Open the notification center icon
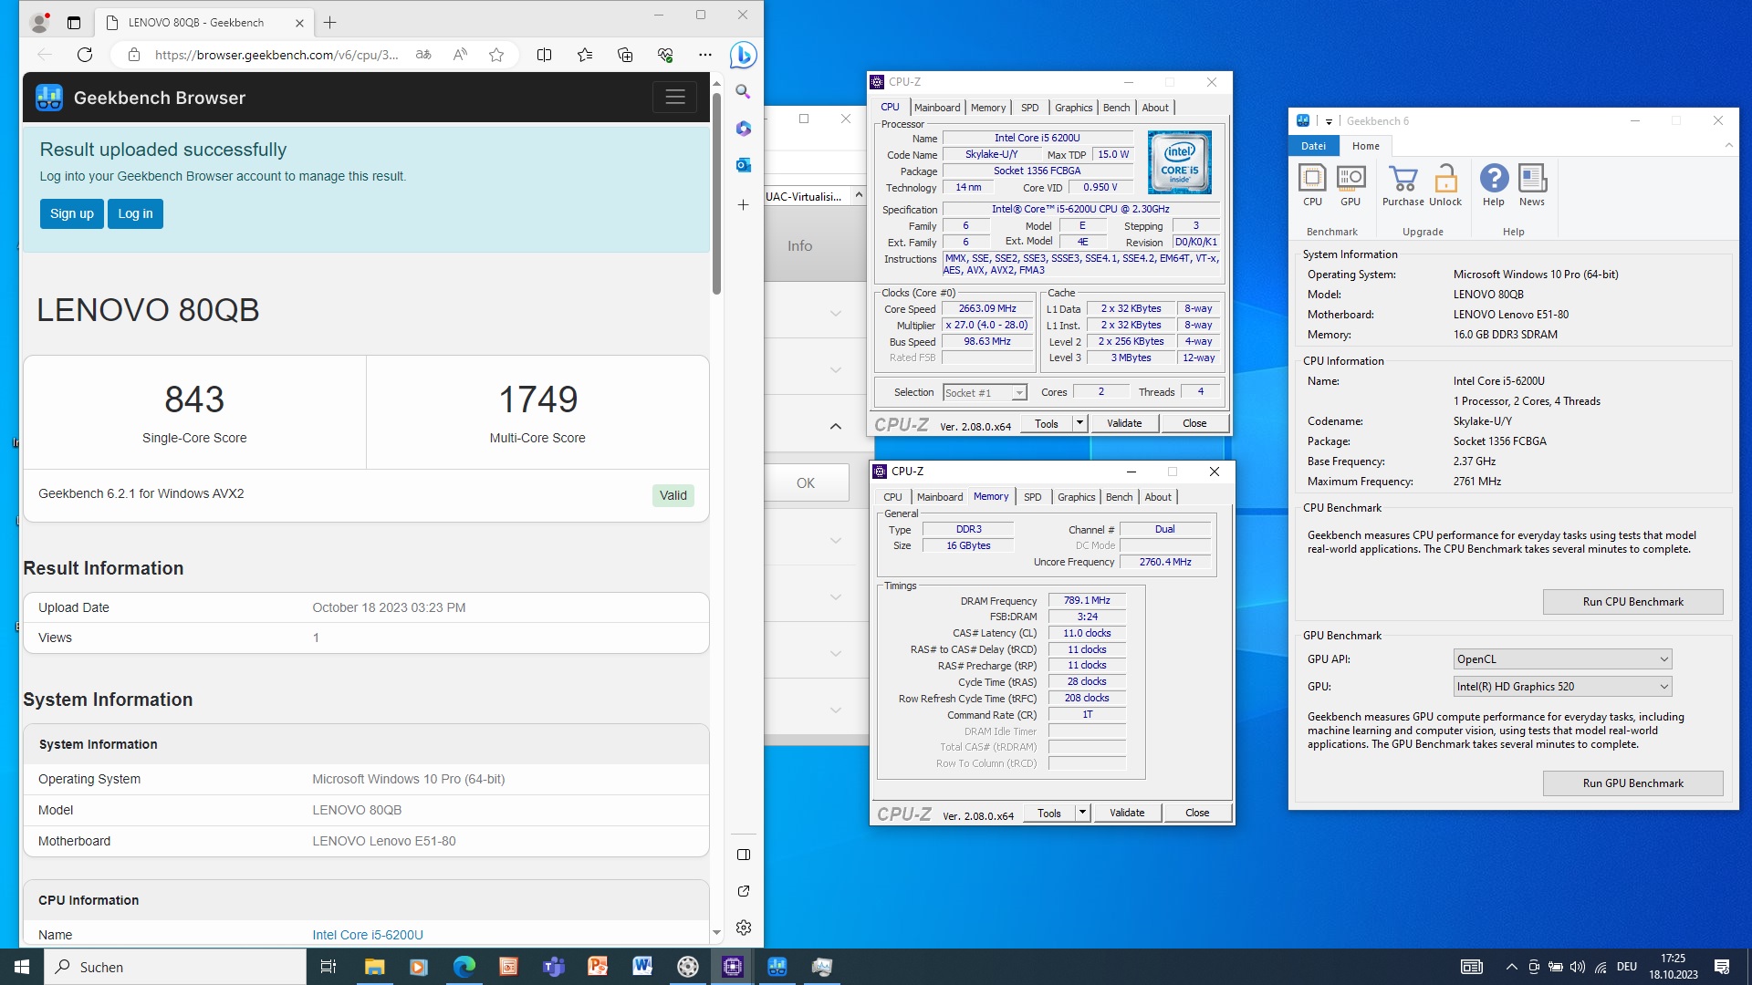1752x985 pixels. 1722,967
